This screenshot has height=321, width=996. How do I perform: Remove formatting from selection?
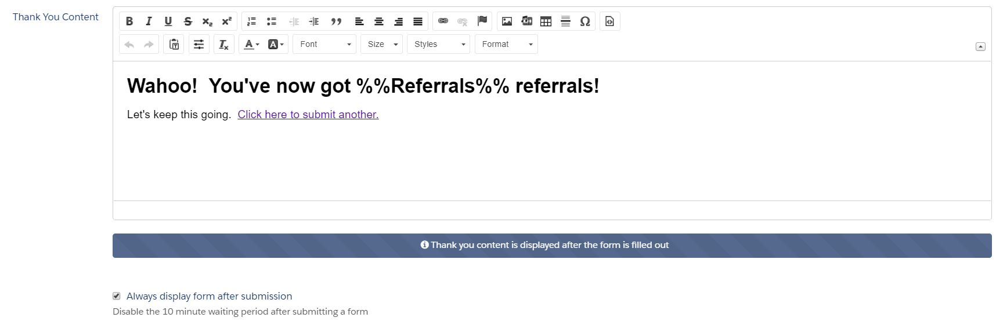click(x=223, y=44)
